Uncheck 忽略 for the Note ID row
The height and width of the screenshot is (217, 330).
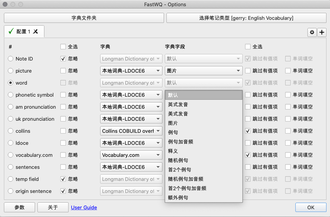[63, 59]
